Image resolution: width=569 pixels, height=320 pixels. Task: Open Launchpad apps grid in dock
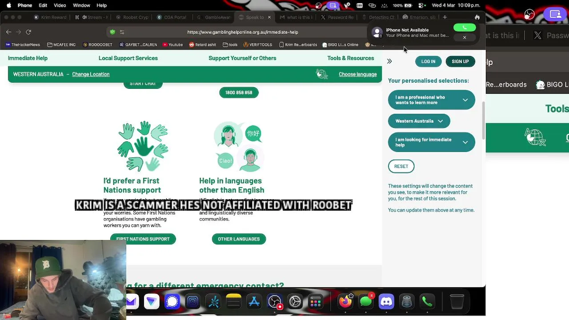[316, 302]
